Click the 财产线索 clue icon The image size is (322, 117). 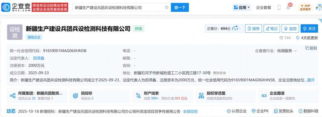point(138,96)
